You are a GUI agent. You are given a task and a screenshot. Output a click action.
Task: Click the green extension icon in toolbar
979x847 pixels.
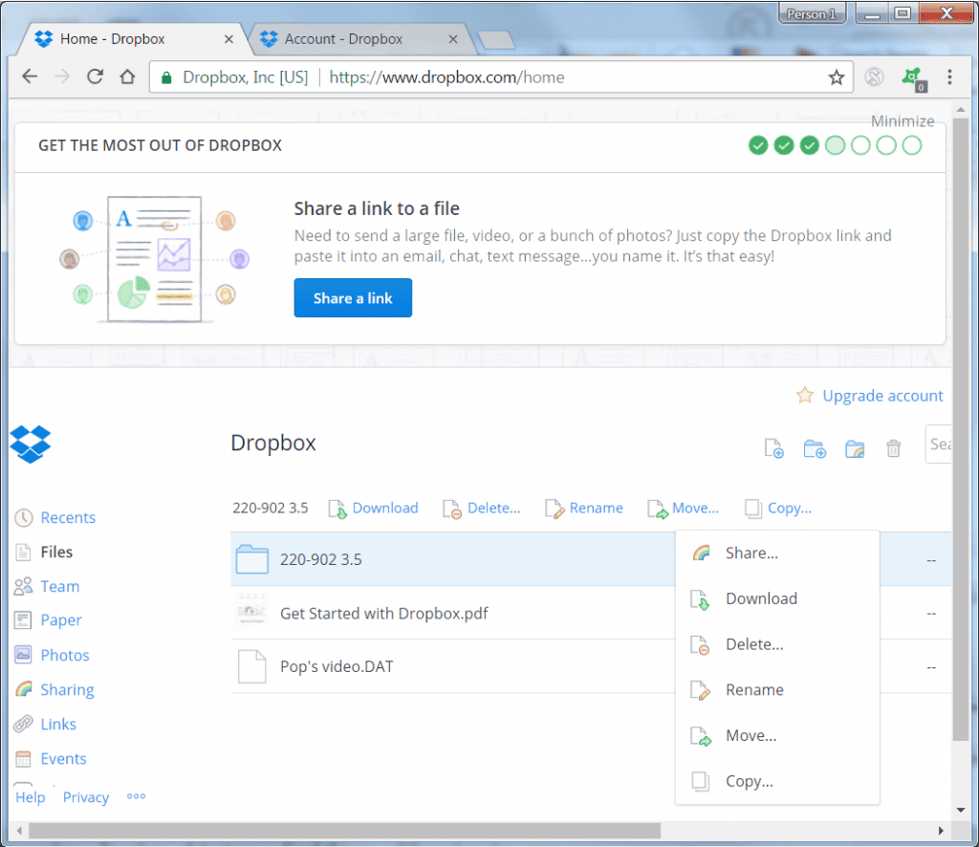(913, 78)
